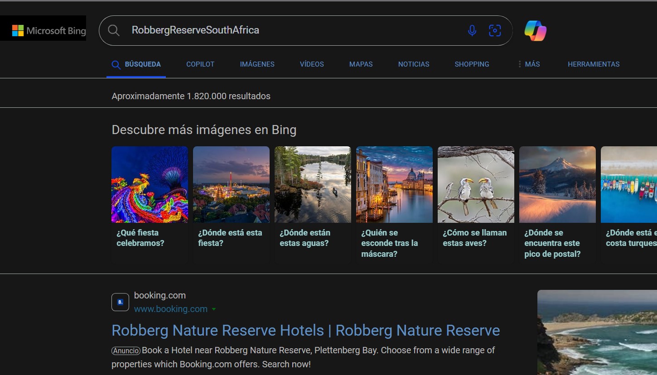Click 'Descubre más imágenes en Bing' heading
657x375 pixels.
[x=204, y=130]
